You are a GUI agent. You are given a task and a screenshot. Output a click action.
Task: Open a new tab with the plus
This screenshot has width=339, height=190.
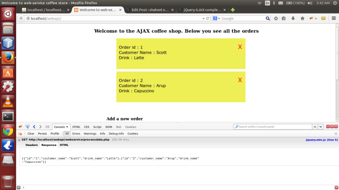(x=232, y=10)
